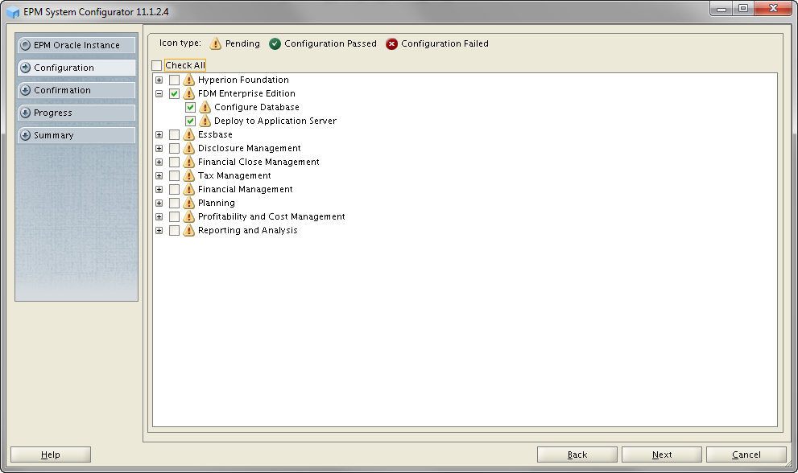Expand Profitability and Cost Management node
The image size is (798, 473).
[159, 217]
